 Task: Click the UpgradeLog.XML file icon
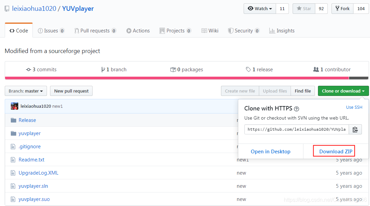13,173
